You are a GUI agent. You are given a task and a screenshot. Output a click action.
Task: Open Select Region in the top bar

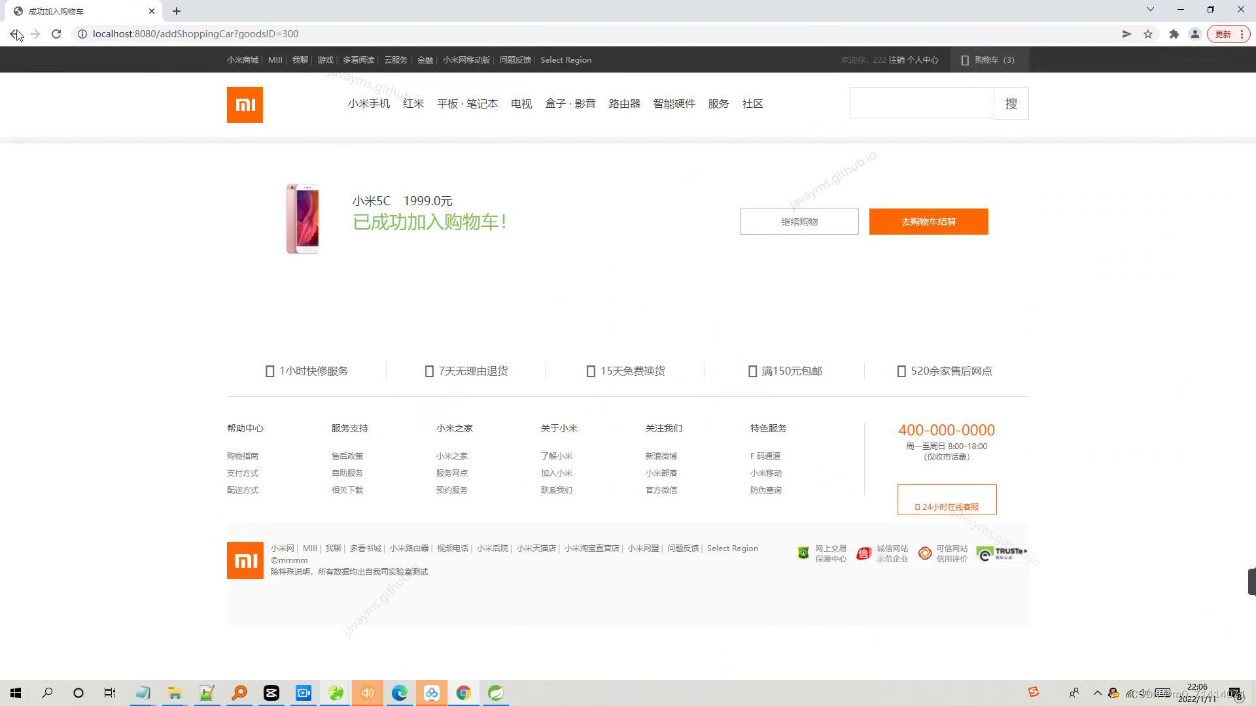(x=565, y=59)
